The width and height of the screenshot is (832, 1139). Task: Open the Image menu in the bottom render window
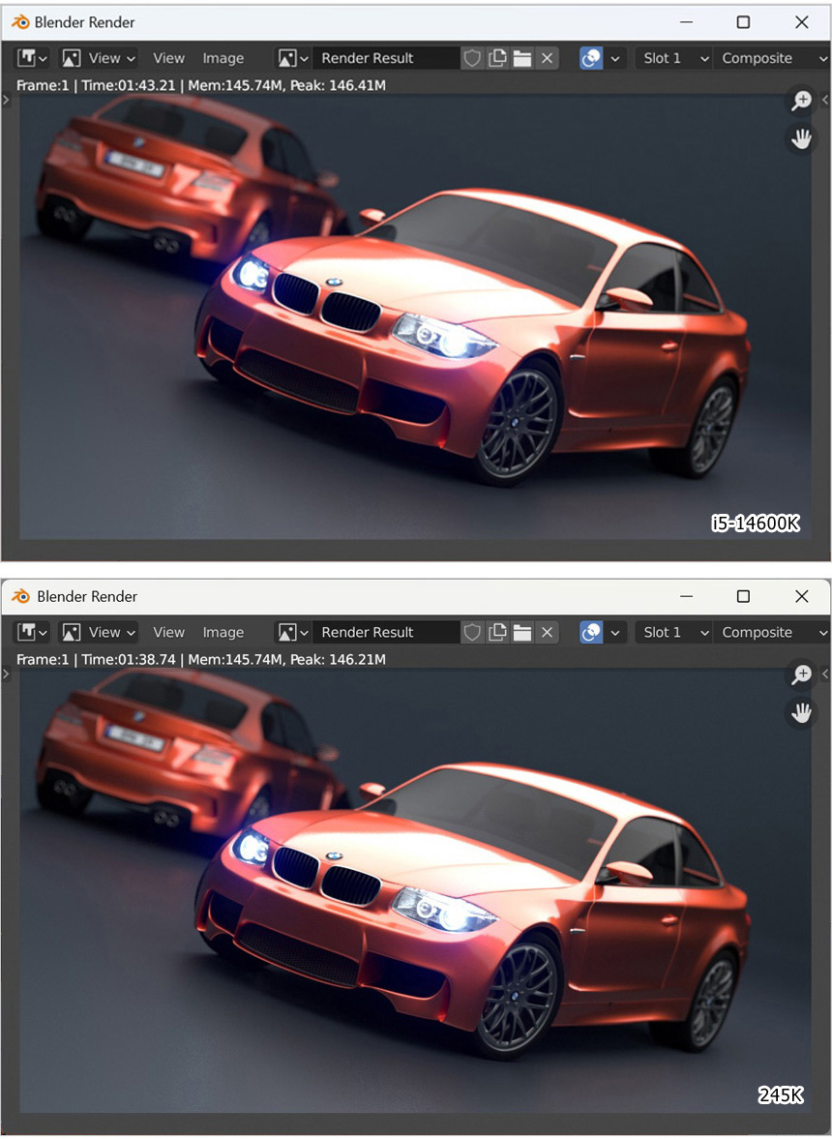(223, 632)
